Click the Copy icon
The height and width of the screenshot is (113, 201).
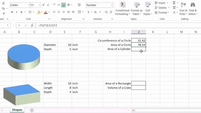(3, 8)
